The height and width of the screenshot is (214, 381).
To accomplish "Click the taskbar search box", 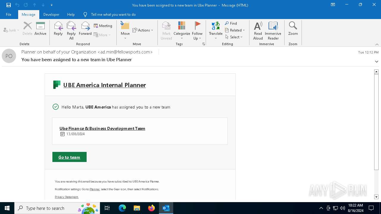I will pos(57,208).
